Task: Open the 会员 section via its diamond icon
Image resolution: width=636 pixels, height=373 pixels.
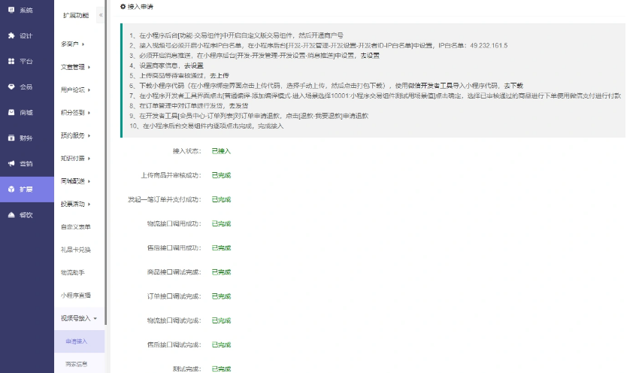Action: 11,86
